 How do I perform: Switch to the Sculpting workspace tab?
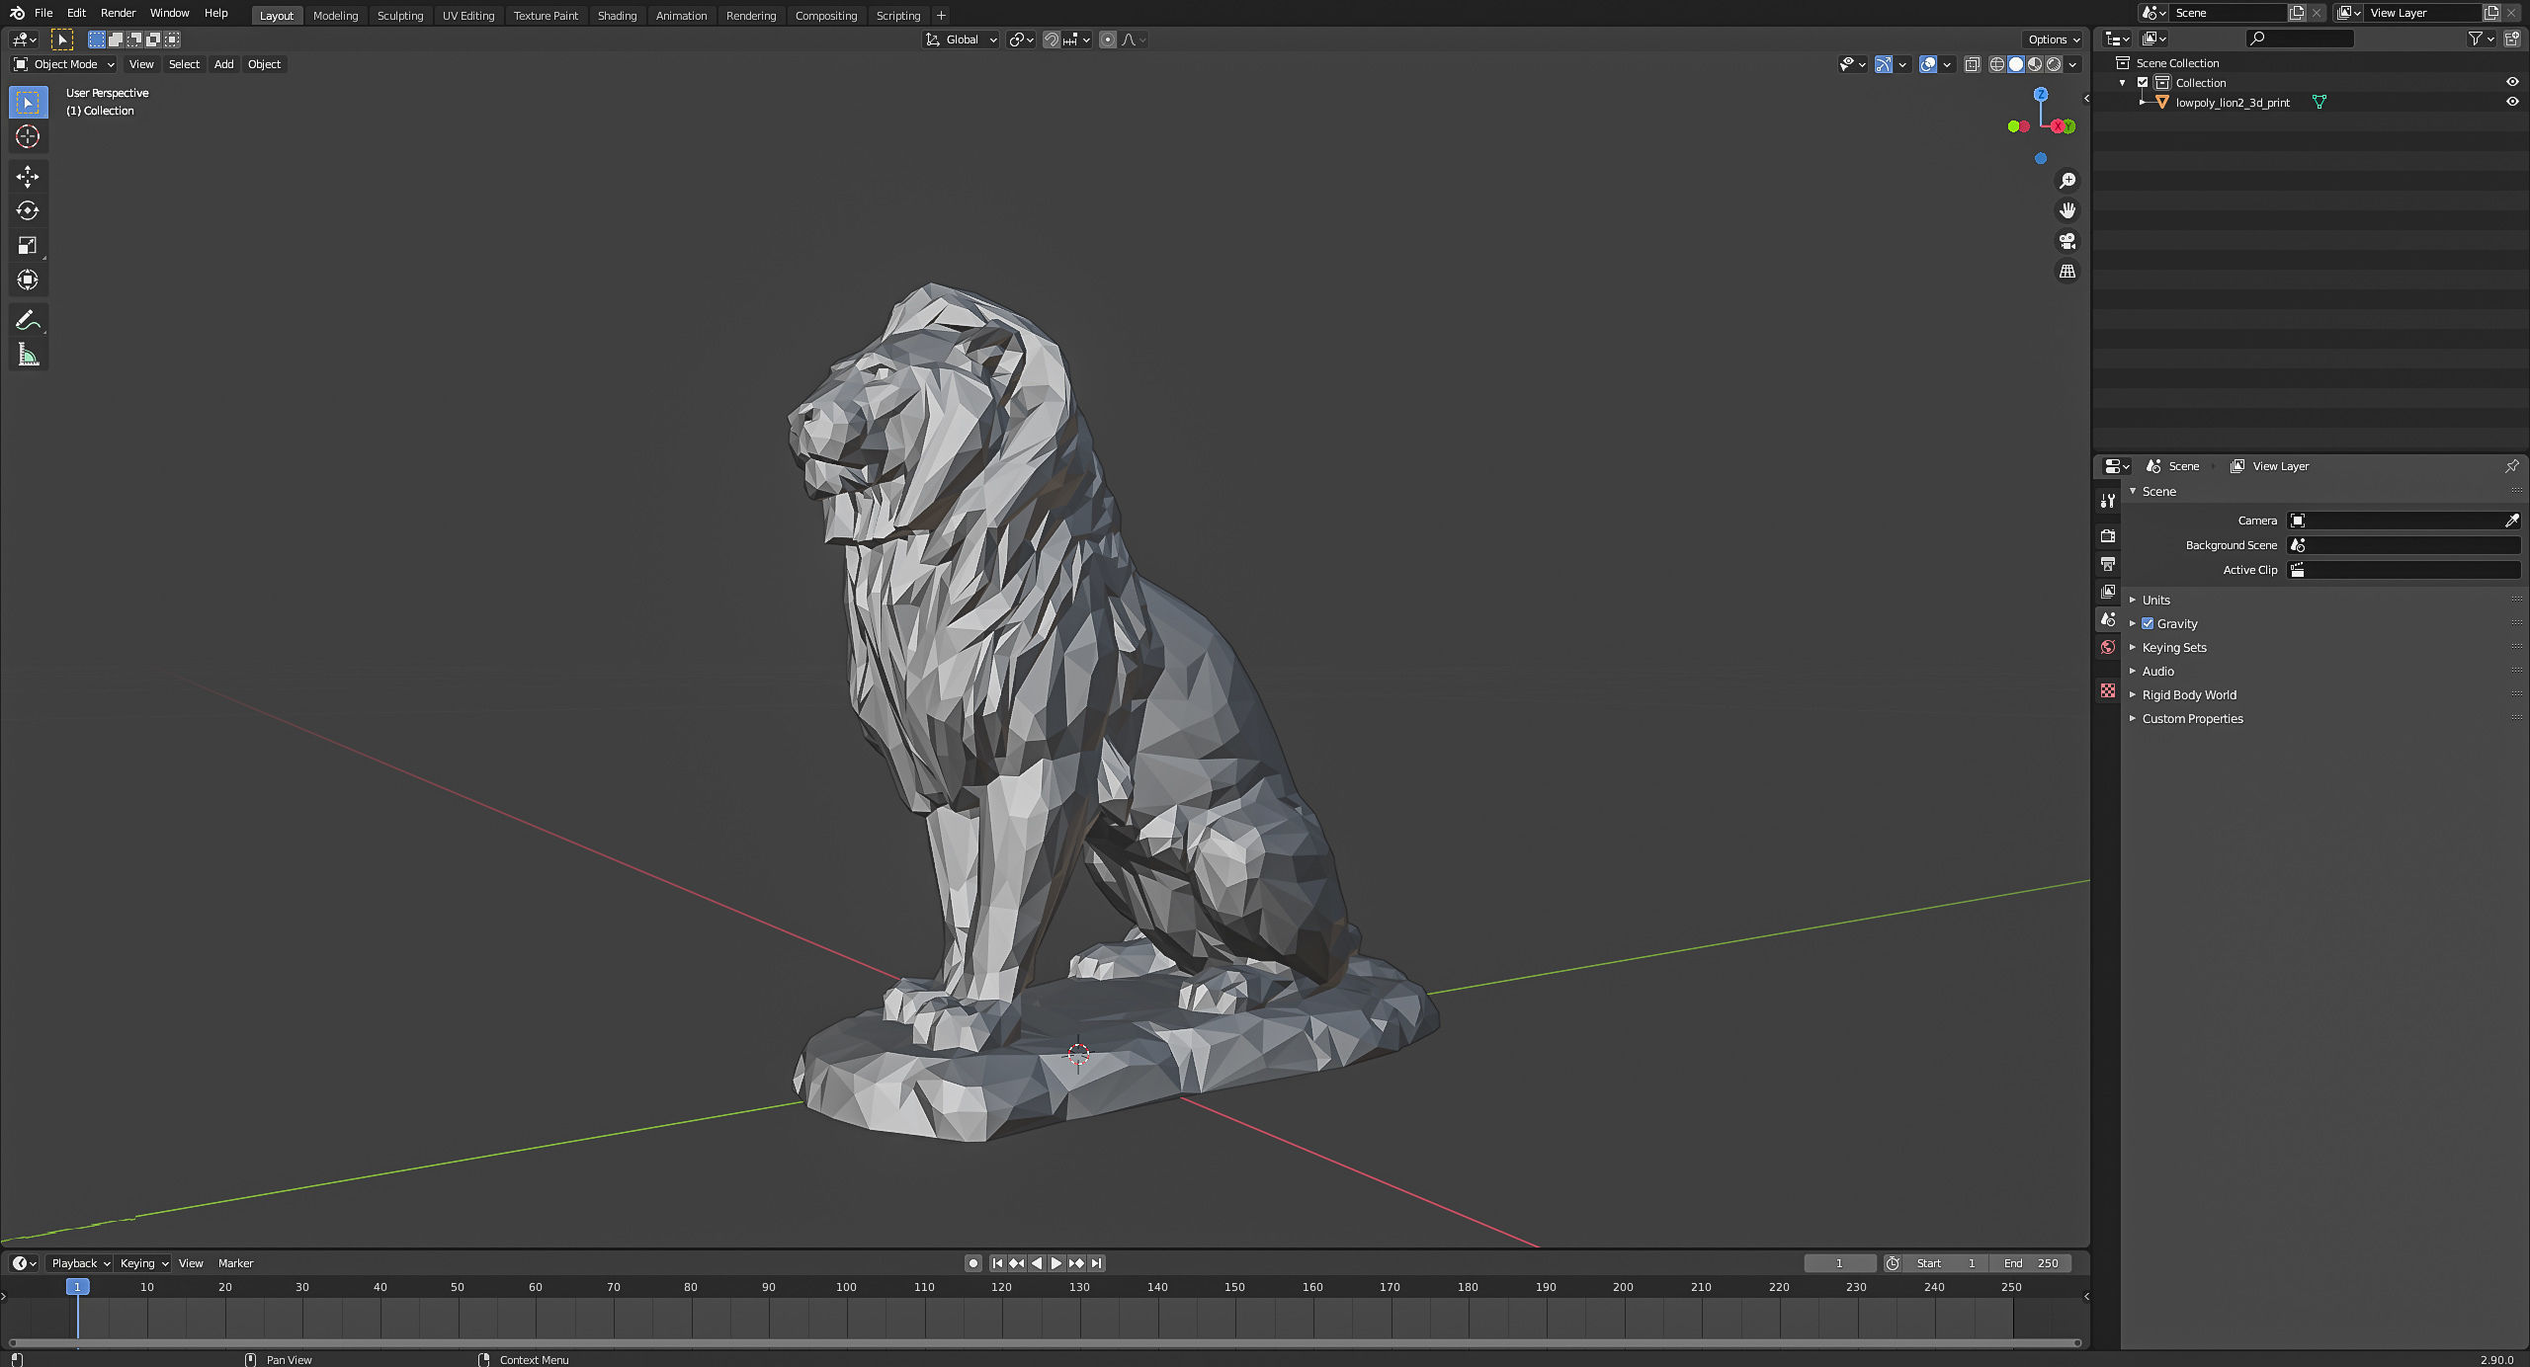(x=399, y=16)
